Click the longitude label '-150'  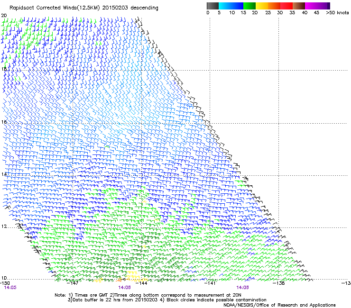click(x=5, y=283)
